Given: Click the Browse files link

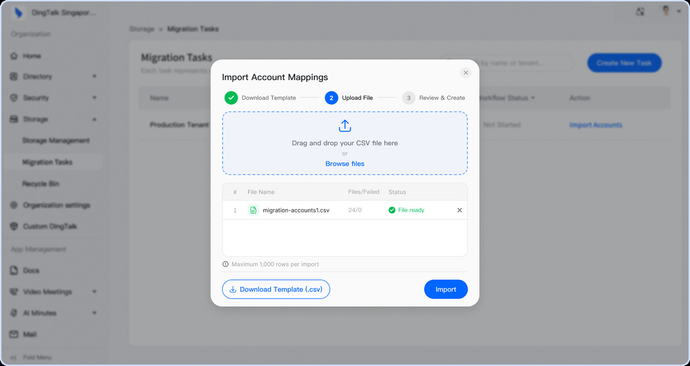Looking at the screenshot, I should pos(345,164).
